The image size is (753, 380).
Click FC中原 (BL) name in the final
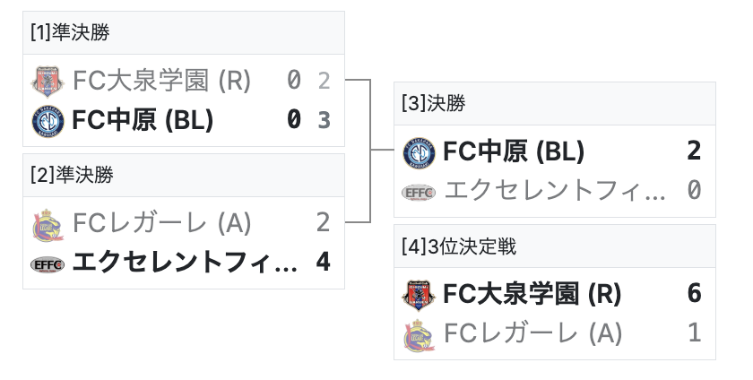514,151
